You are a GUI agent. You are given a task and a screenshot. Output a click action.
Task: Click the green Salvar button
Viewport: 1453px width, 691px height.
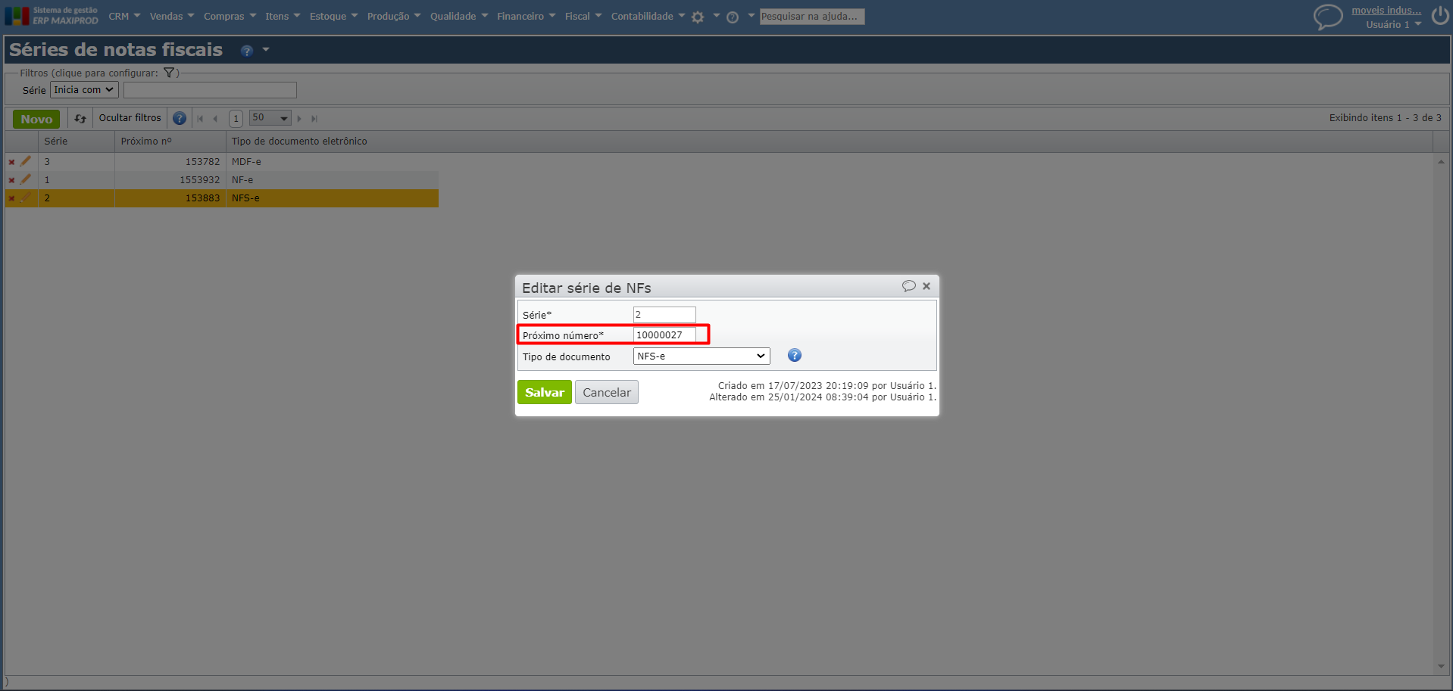545,392
